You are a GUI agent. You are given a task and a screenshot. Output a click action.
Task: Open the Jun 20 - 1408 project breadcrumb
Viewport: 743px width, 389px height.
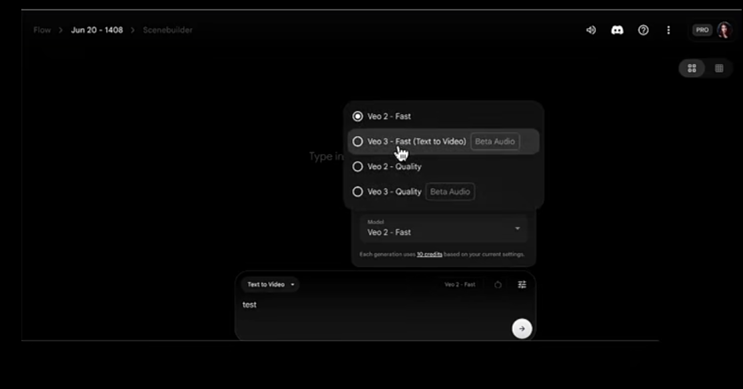(97, 30)
